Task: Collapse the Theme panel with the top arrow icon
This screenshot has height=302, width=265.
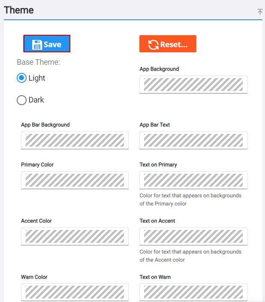Action: 260,12
